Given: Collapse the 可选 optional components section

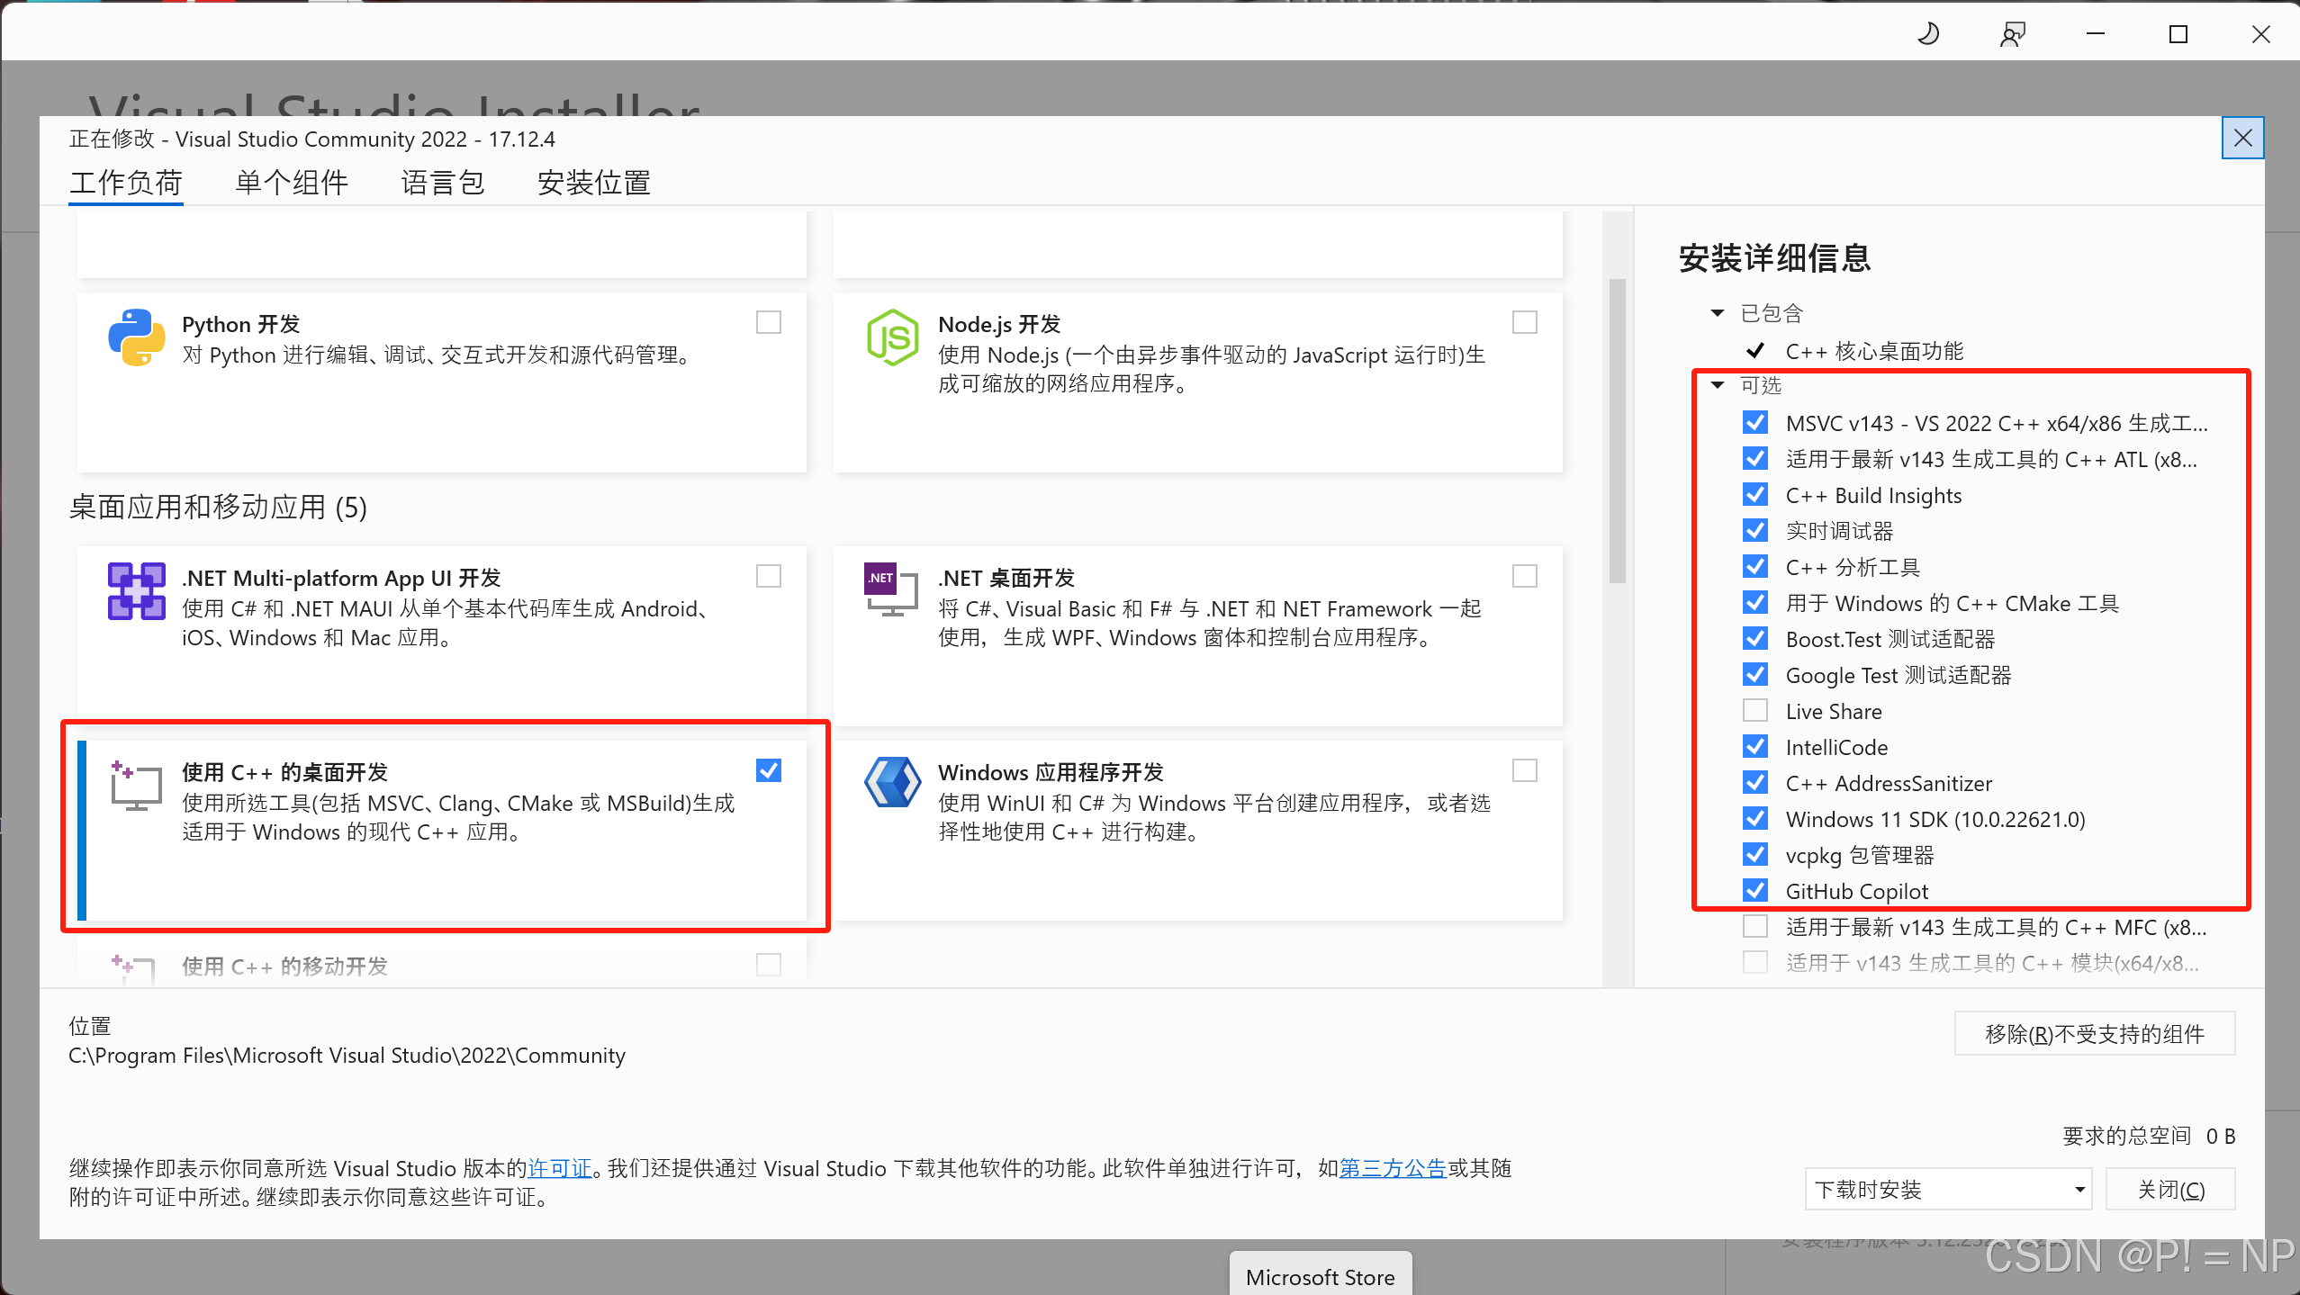Looking at the screenshot, I should (x=1718, y=385).
